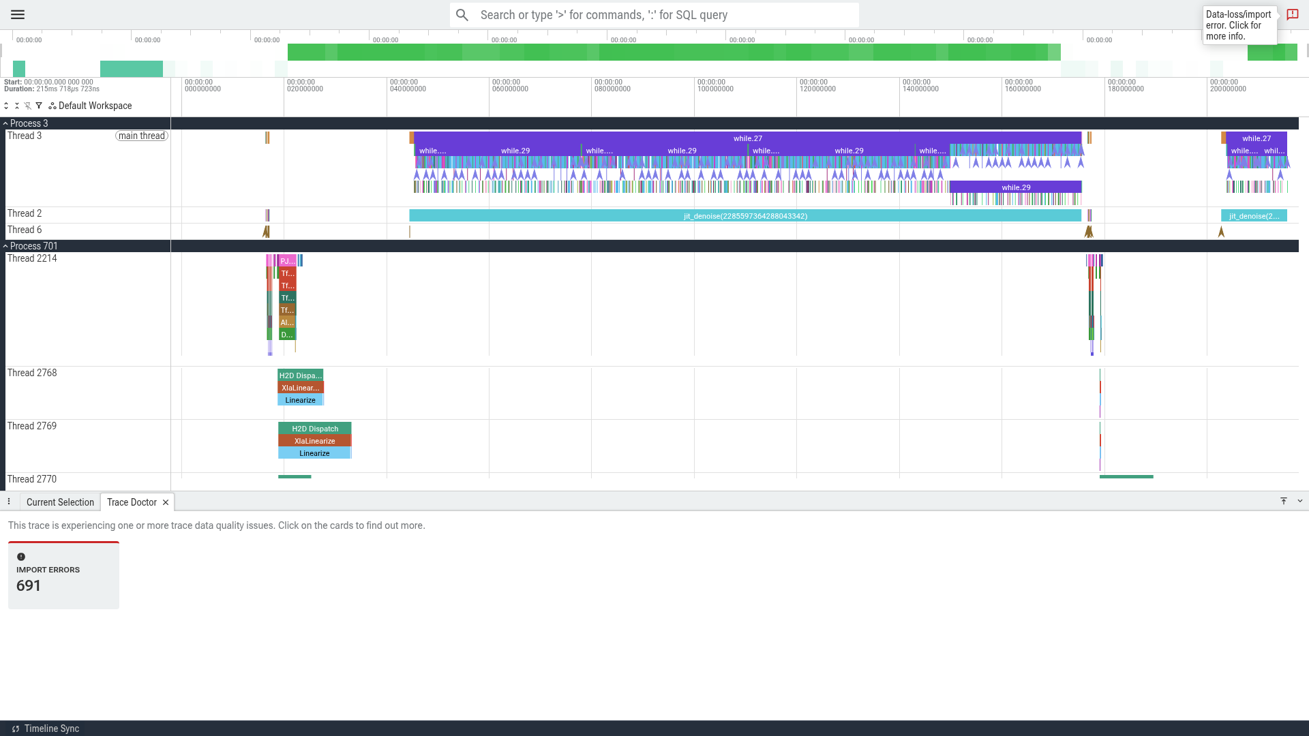1309x736 pixels.
Task: Collapse the bottom drawer chevron
Action: click(x=1300, y=501)
